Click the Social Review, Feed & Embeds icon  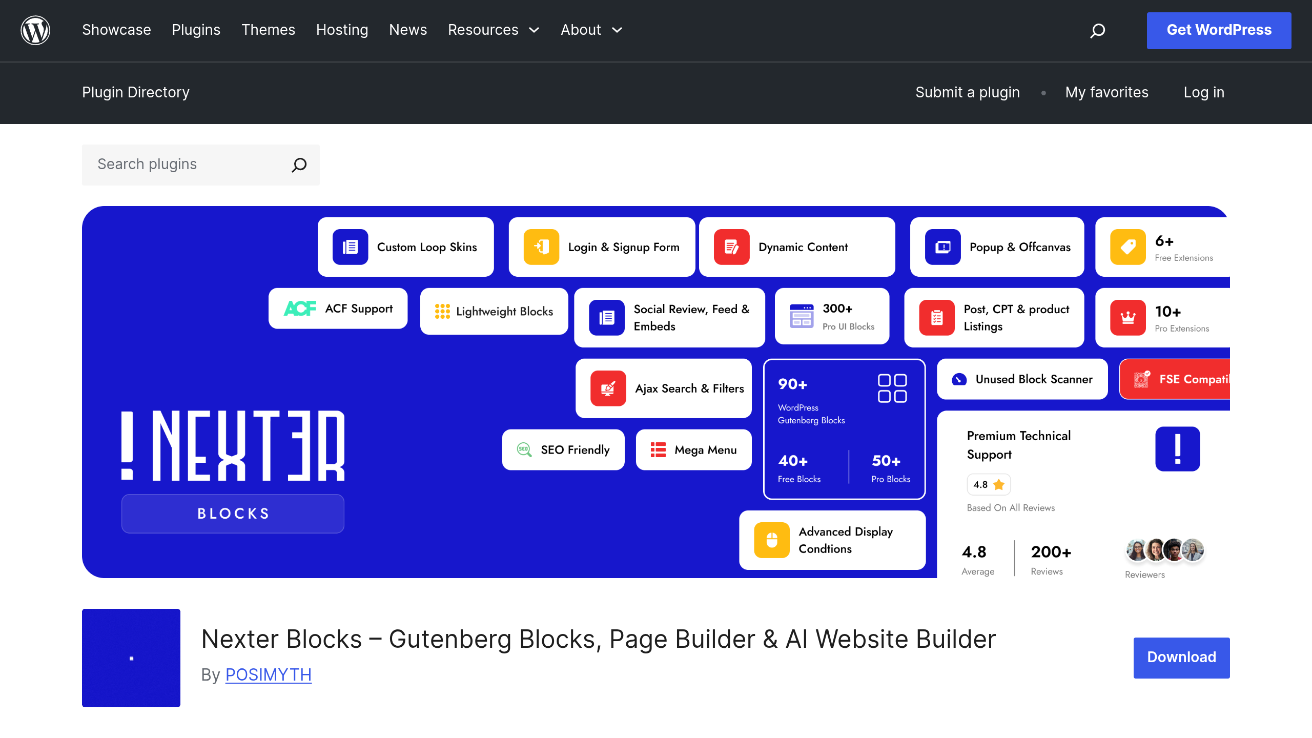(607, 317)
